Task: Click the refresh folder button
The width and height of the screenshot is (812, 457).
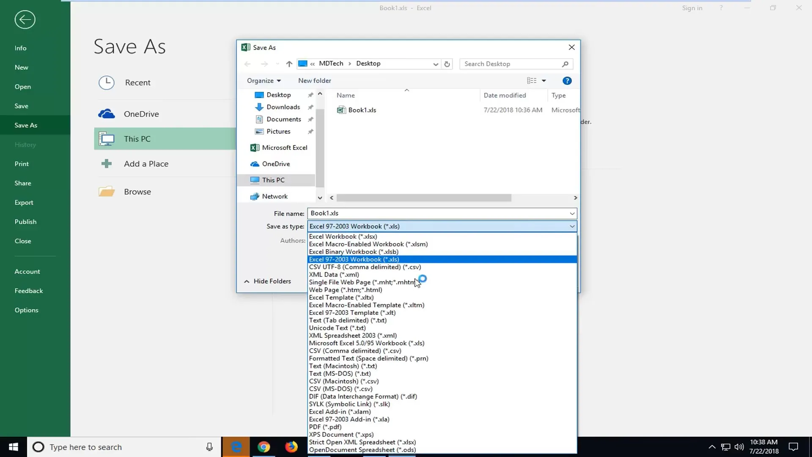Action: tap(447, 63)
